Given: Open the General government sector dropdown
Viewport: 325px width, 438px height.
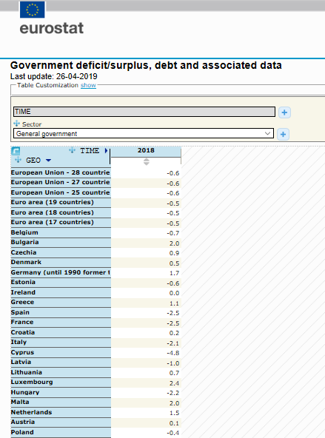Looking at the screenshot, I should click(144, 133).
